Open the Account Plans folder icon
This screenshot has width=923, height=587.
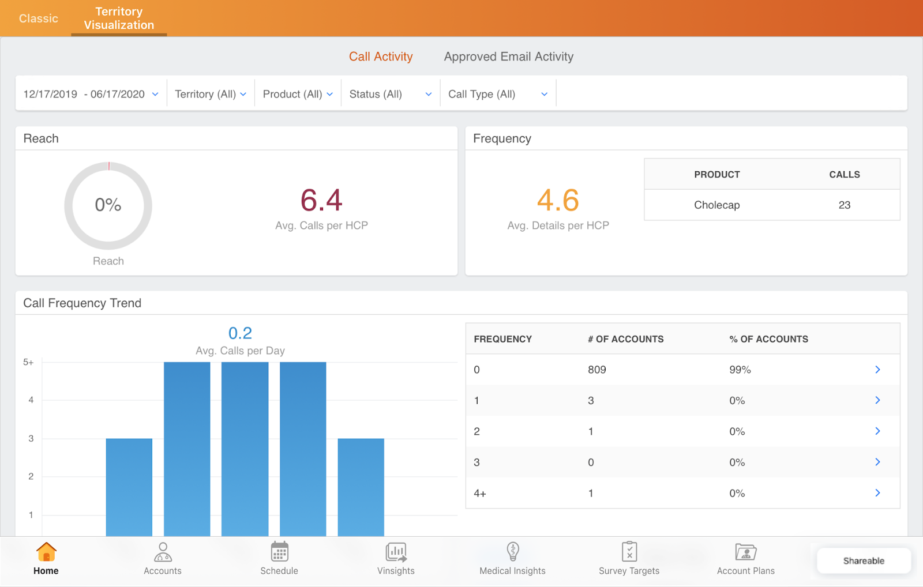[745, 552]
